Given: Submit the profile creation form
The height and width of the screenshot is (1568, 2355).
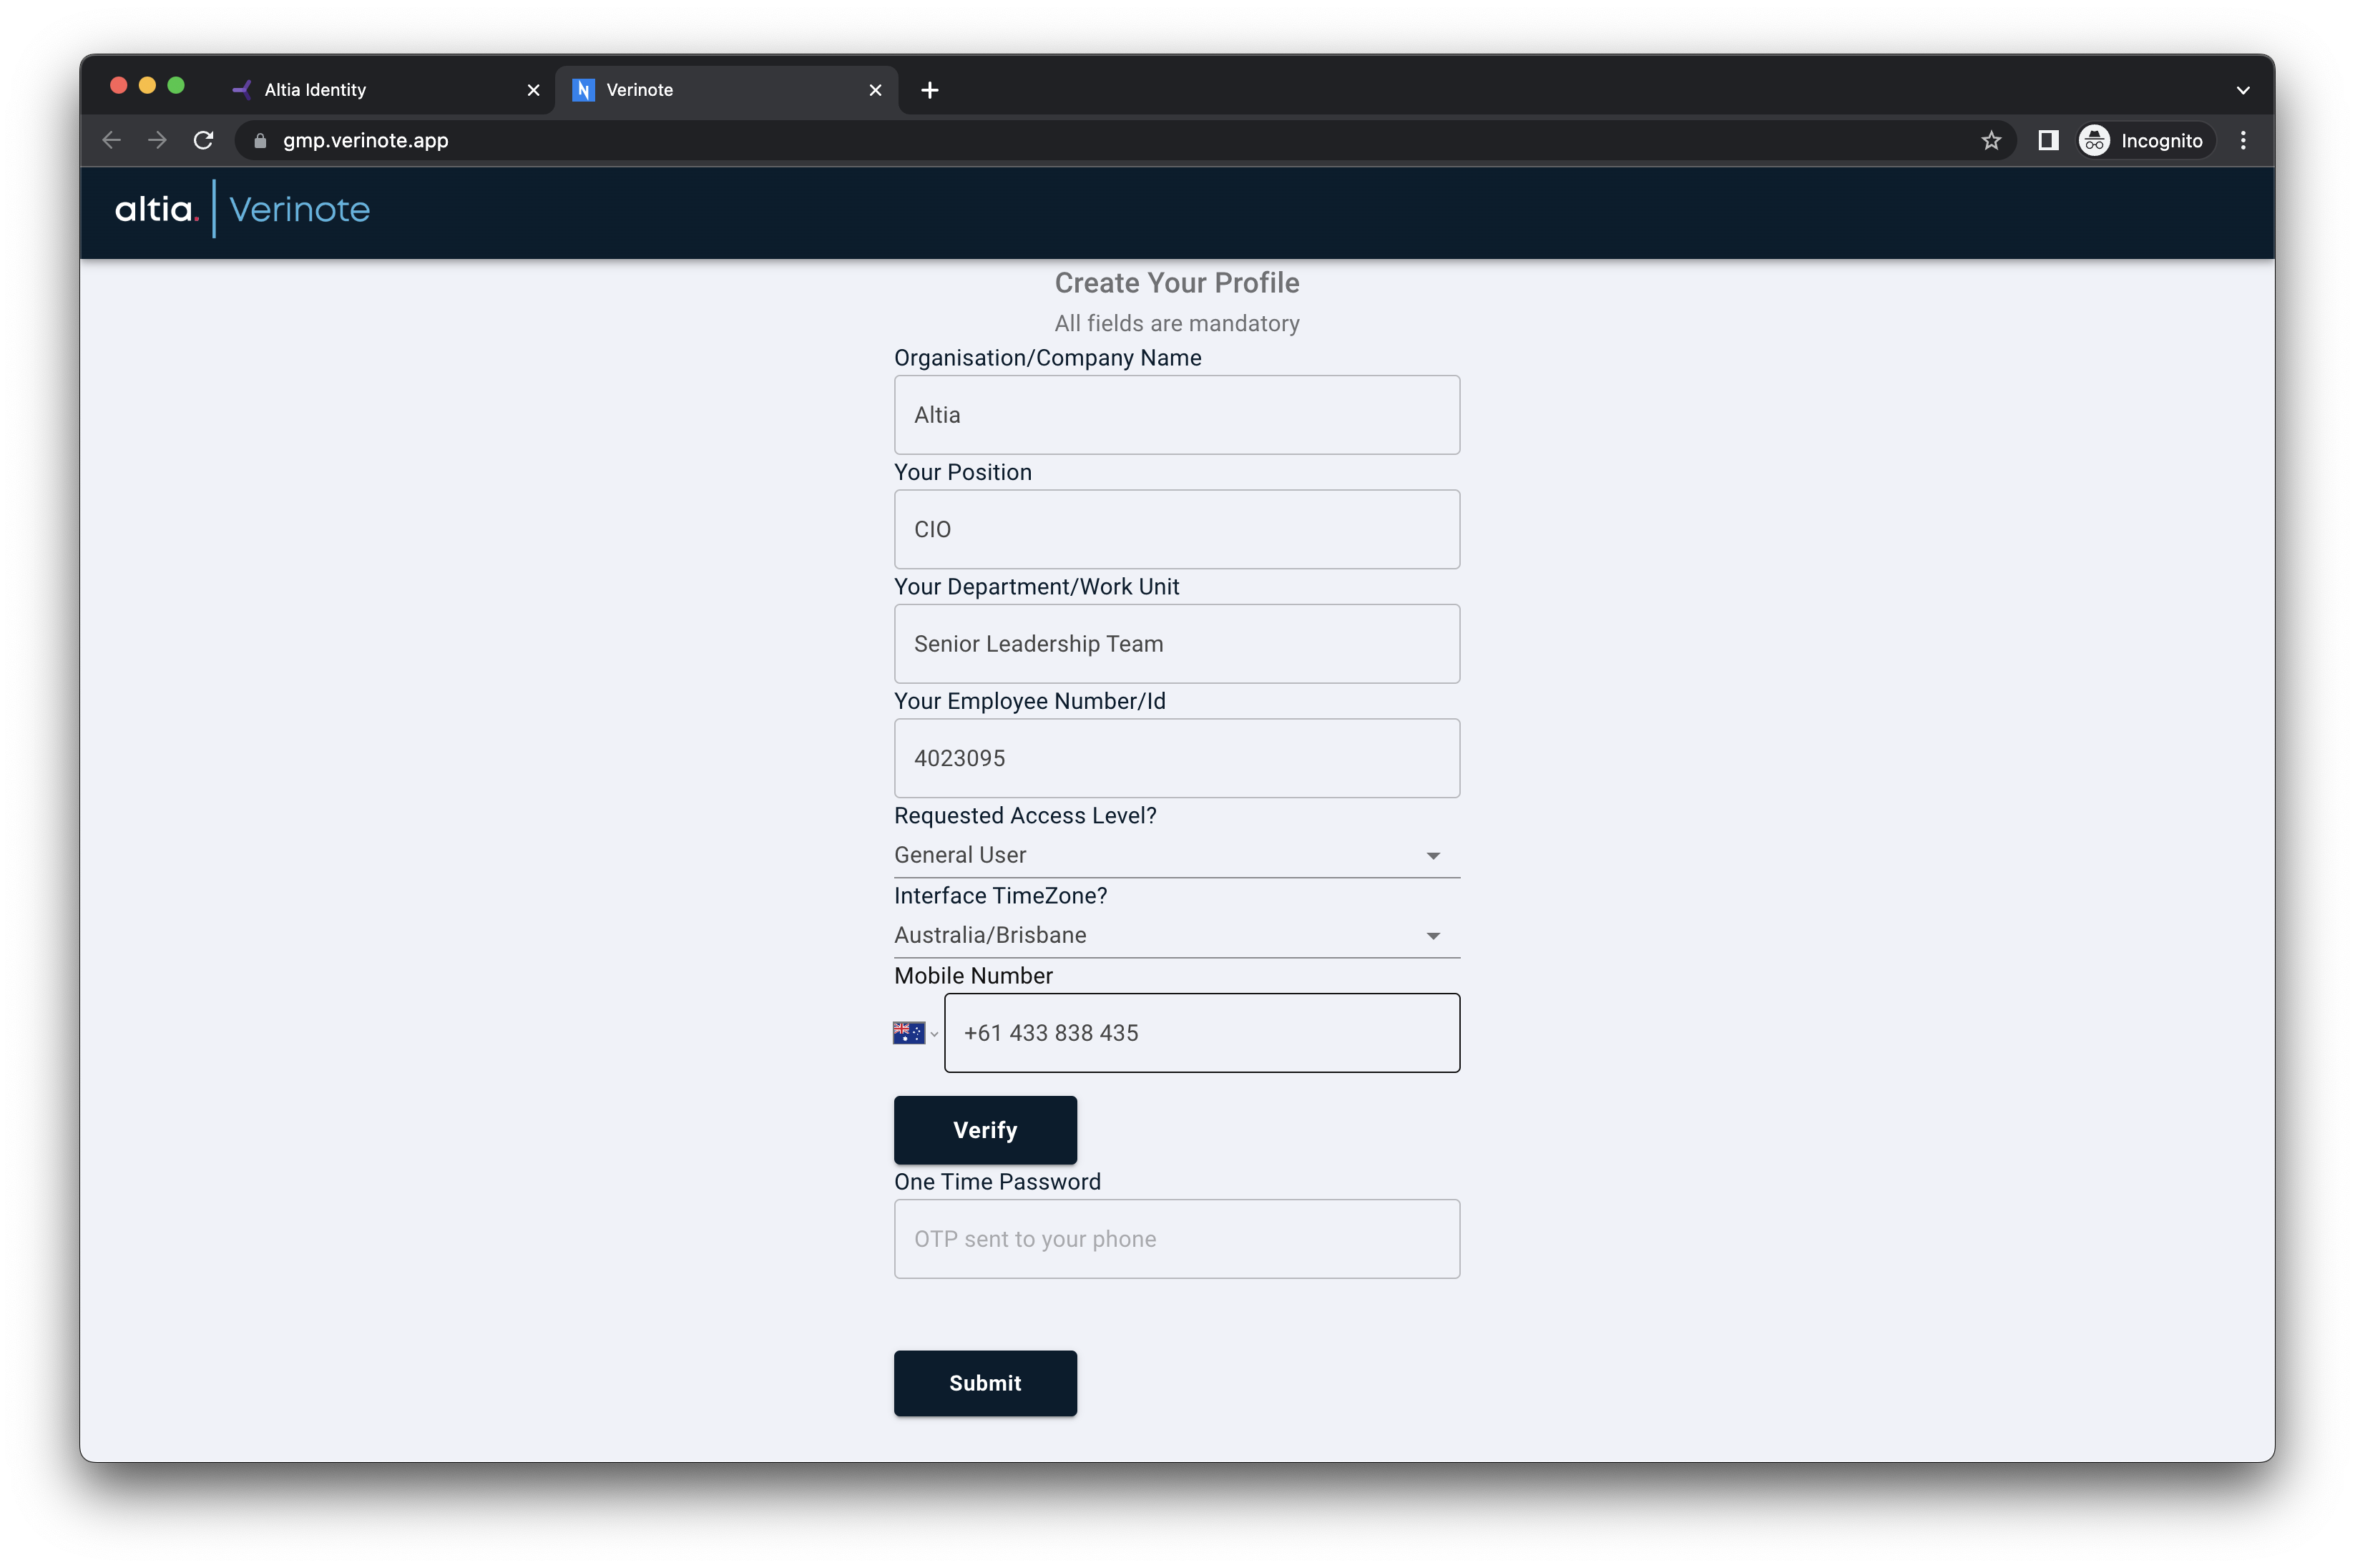Looking at the screenshot, I should coord(985,1383).
